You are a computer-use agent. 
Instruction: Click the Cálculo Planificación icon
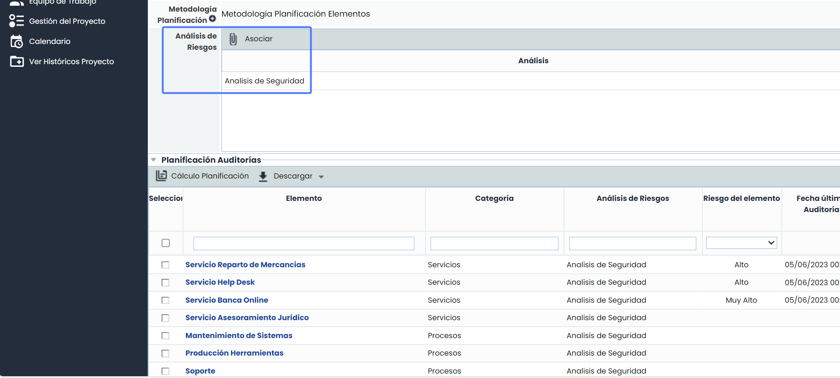161,176
